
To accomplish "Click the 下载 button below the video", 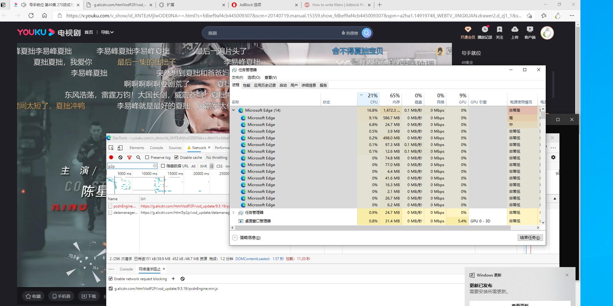I will tap(89, 296).
